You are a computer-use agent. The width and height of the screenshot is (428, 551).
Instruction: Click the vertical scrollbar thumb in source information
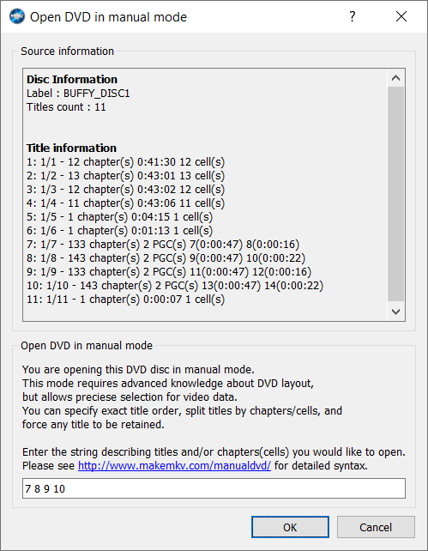point(395,194)
